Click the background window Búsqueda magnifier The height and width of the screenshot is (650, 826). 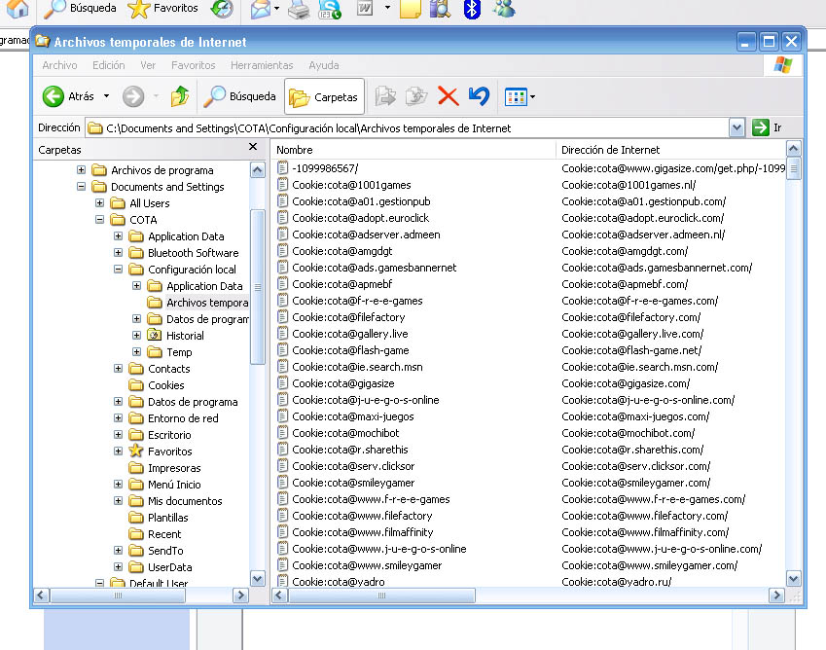[54, 9]
